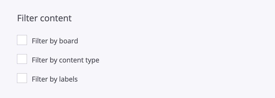Activate the empty box beside 'Filter by content type'
Image resolution: width=275 pixels, height=98 pixels.
(22, 59)
